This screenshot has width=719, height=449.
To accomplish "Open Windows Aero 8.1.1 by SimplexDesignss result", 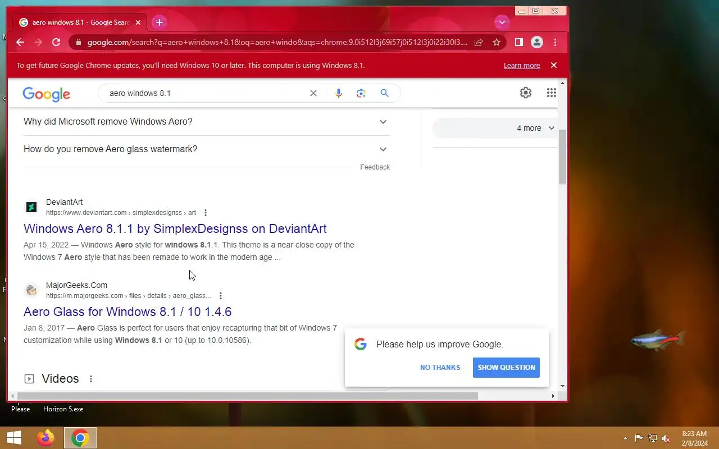I will click(x=175, y=228).
